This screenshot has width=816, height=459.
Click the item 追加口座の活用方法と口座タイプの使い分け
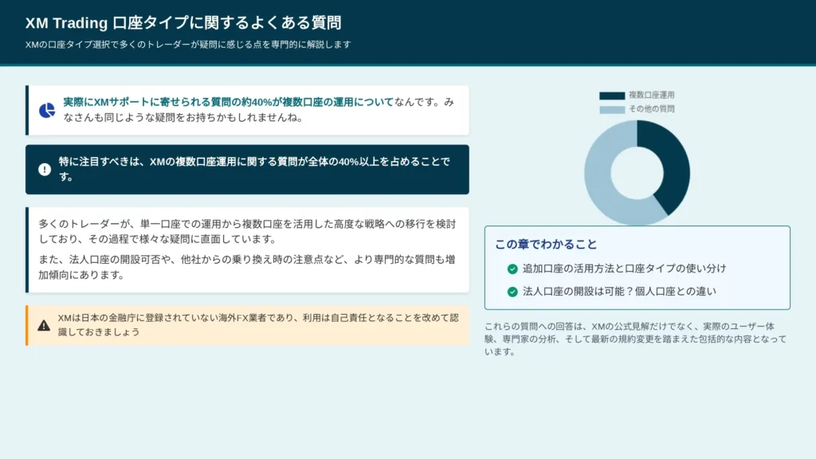pyautogui.click(x=625, y=269)
